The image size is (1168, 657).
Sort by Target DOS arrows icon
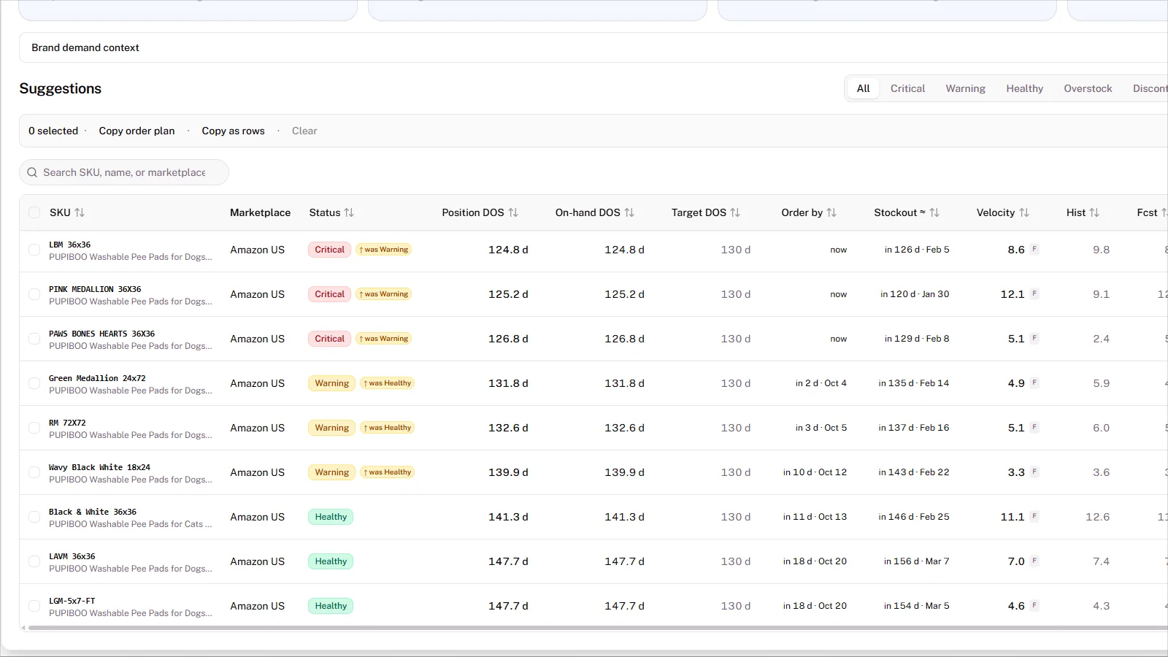[735, 212]
